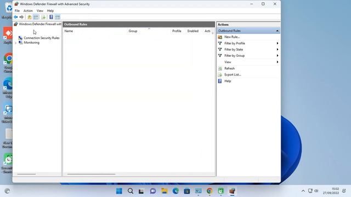Show hidden system tray icons

[303, 191]
